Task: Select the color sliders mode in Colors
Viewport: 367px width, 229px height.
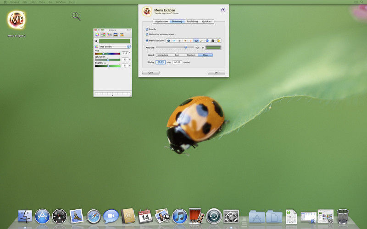Action: pyautogui.click(x=103, y=35)
